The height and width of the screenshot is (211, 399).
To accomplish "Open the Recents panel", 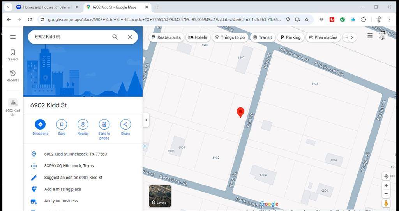I will tap(13, 76).
